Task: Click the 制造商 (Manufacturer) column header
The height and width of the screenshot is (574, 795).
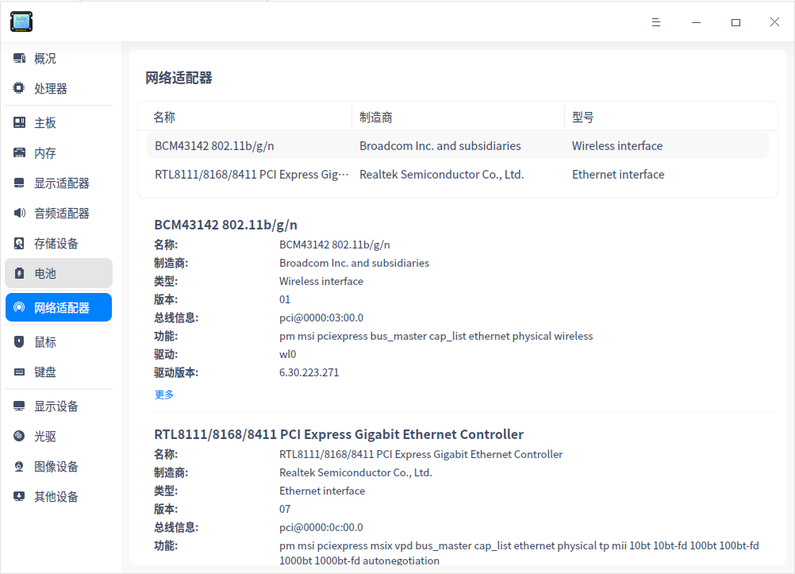Action: (375, 117)
